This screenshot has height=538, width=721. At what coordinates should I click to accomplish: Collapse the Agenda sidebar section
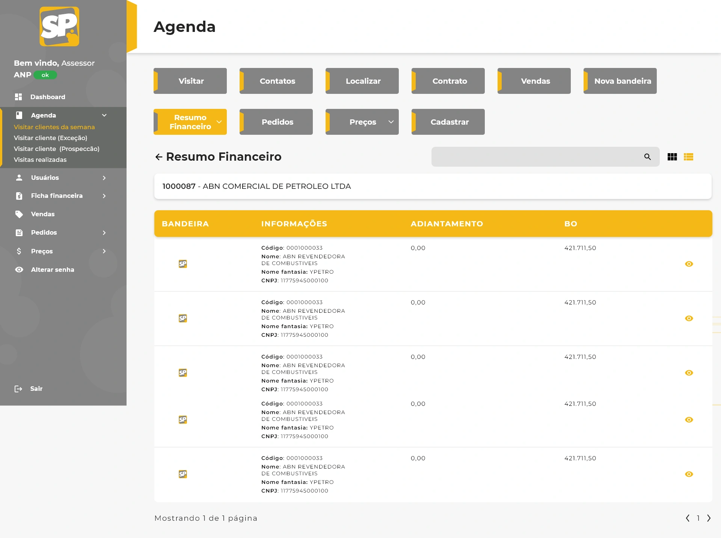tap(104, 115)
